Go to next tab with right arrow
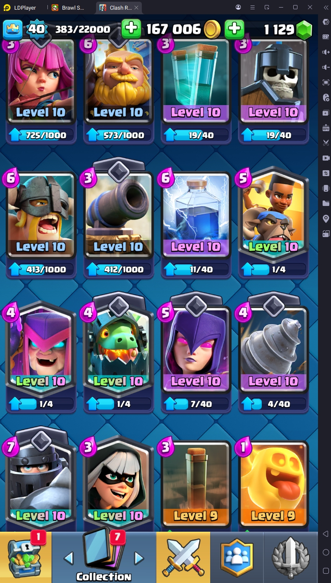 point(139,558)
